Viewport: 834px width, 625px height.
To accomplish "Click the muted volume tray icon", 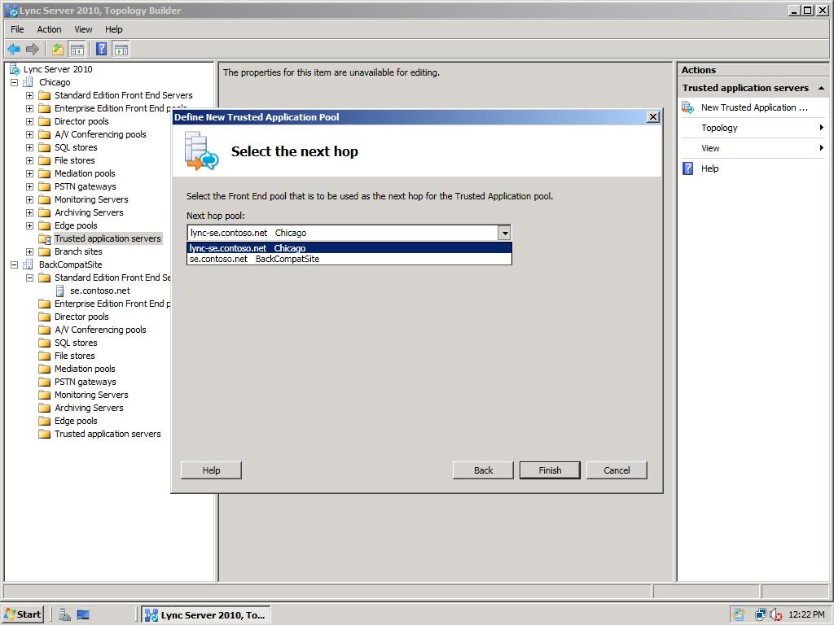I will [x=776, y=615].
